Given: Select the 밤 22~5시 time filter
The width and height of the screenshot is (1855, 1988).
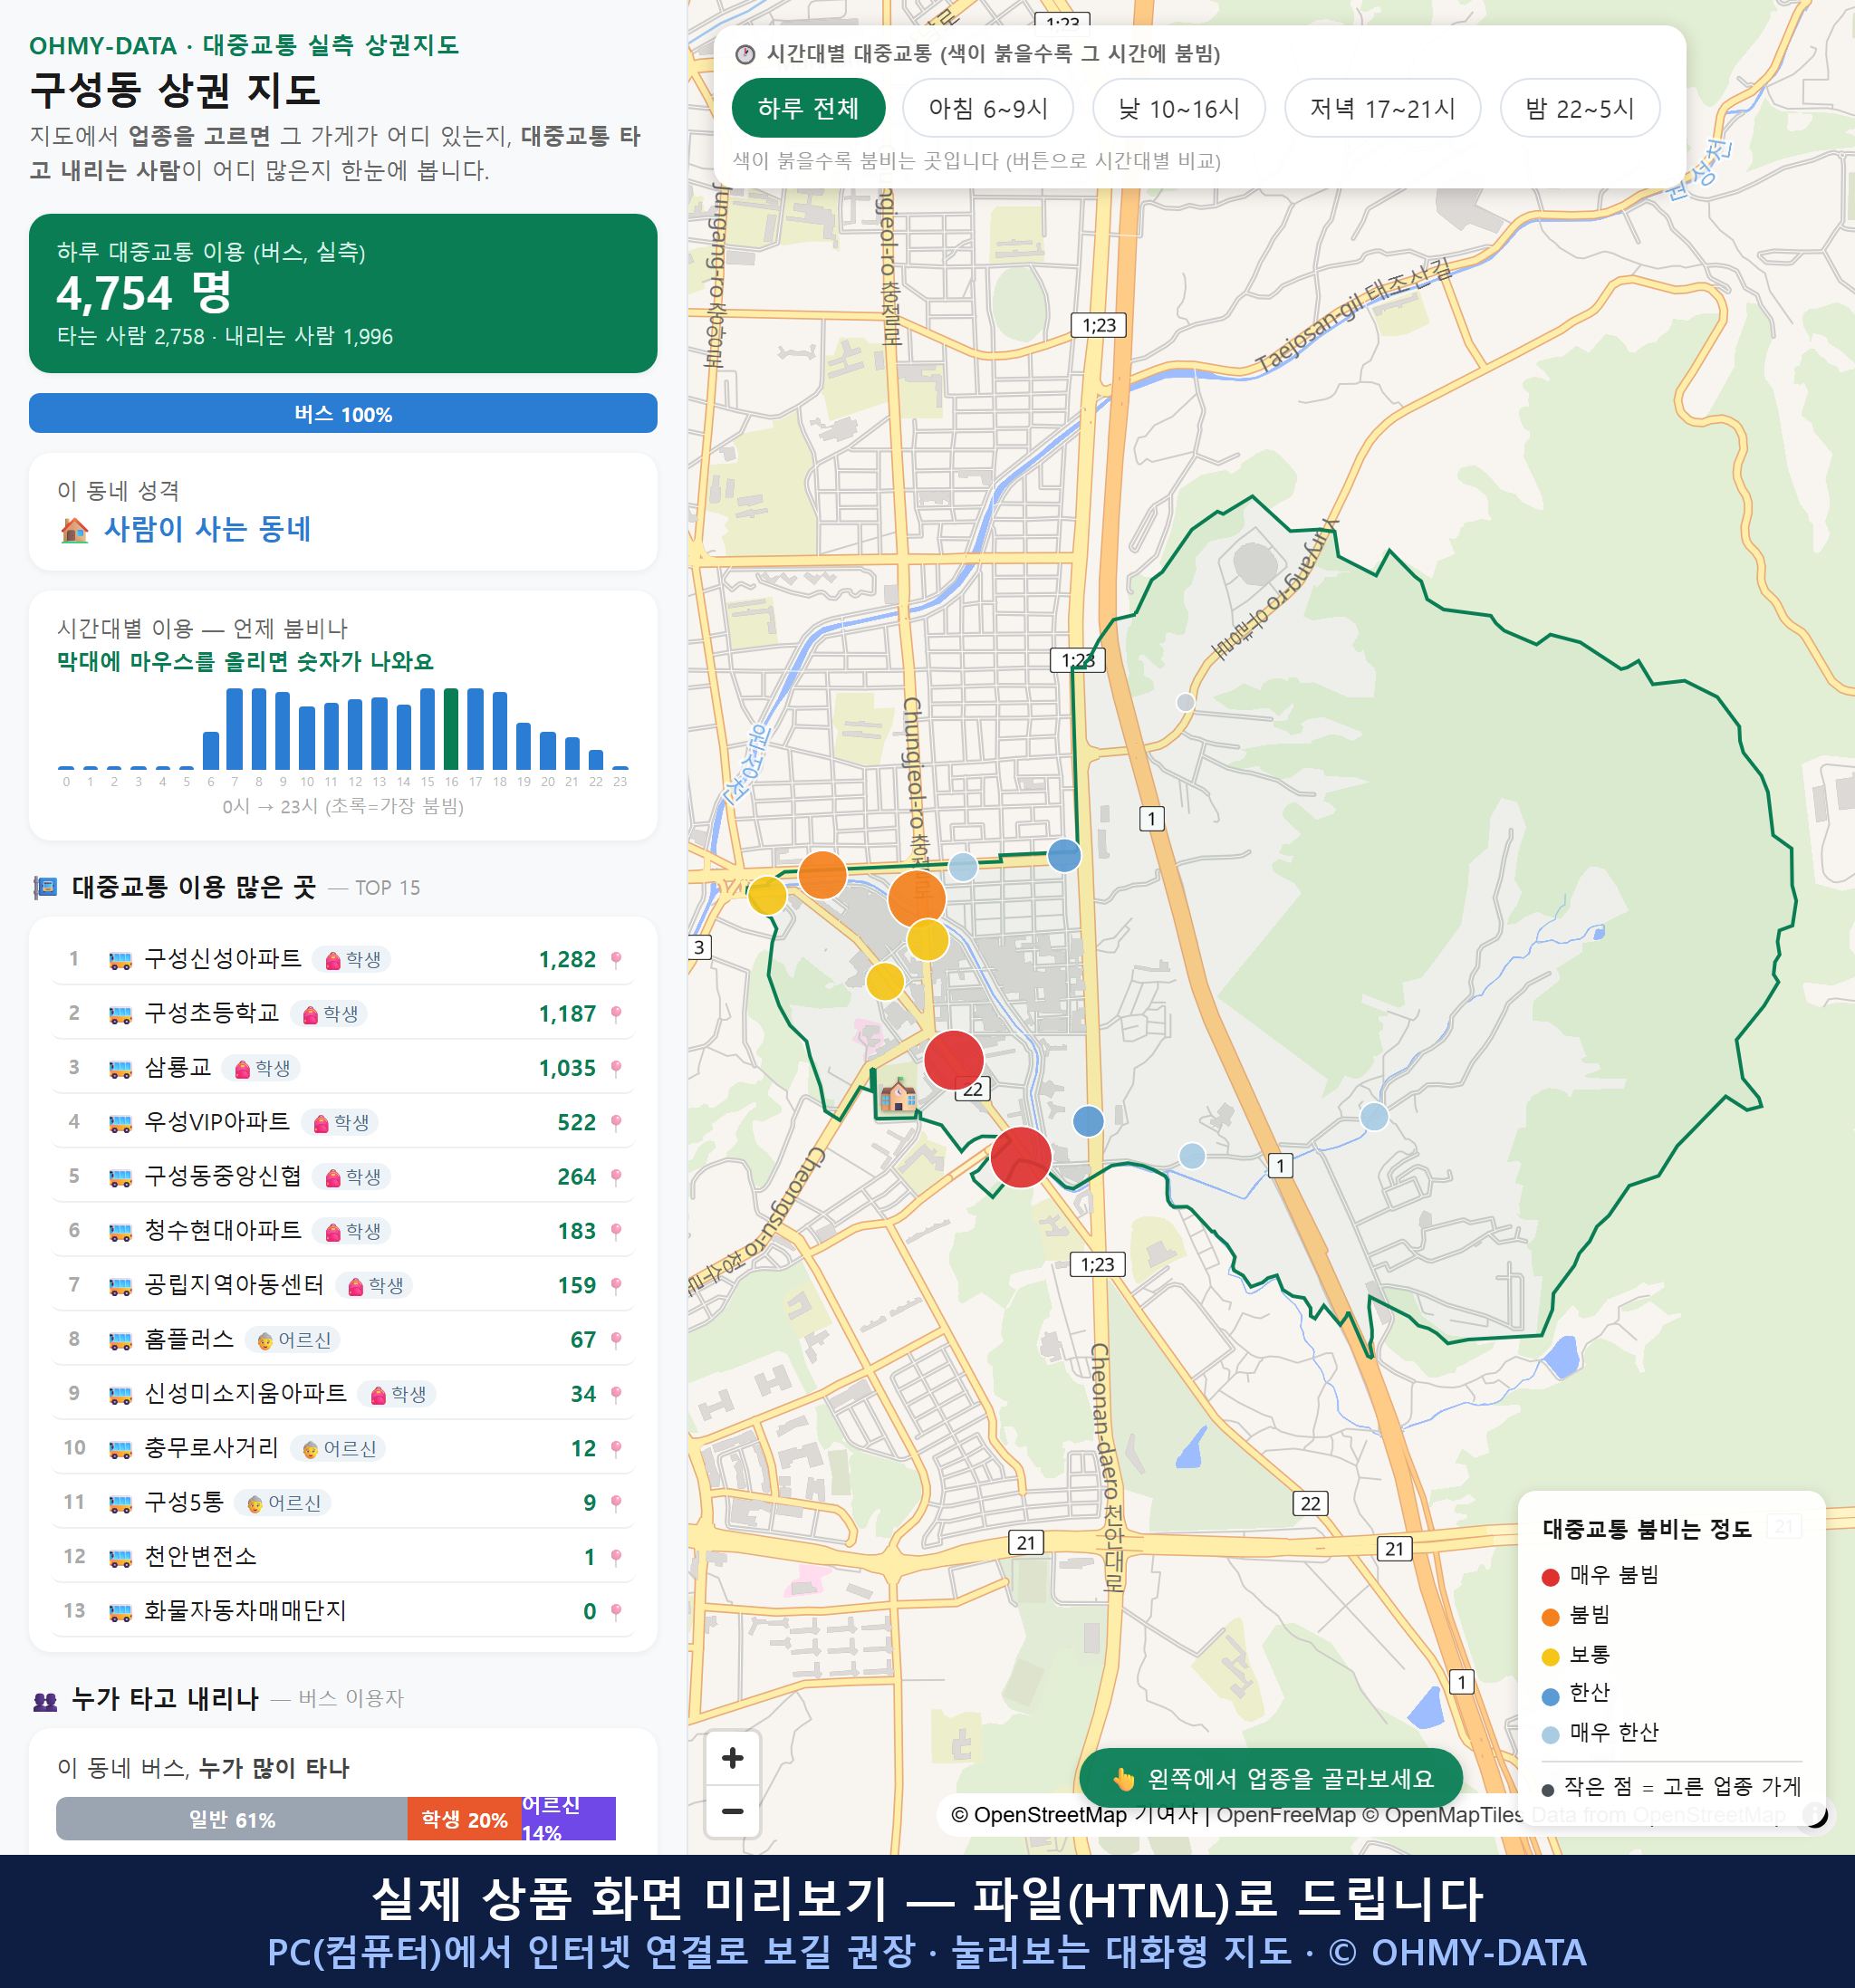Looking at the screenshot, I should click(1580, 108).
